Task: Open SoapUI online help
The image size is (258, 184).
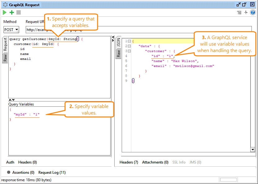Action: tap(253, 12)
